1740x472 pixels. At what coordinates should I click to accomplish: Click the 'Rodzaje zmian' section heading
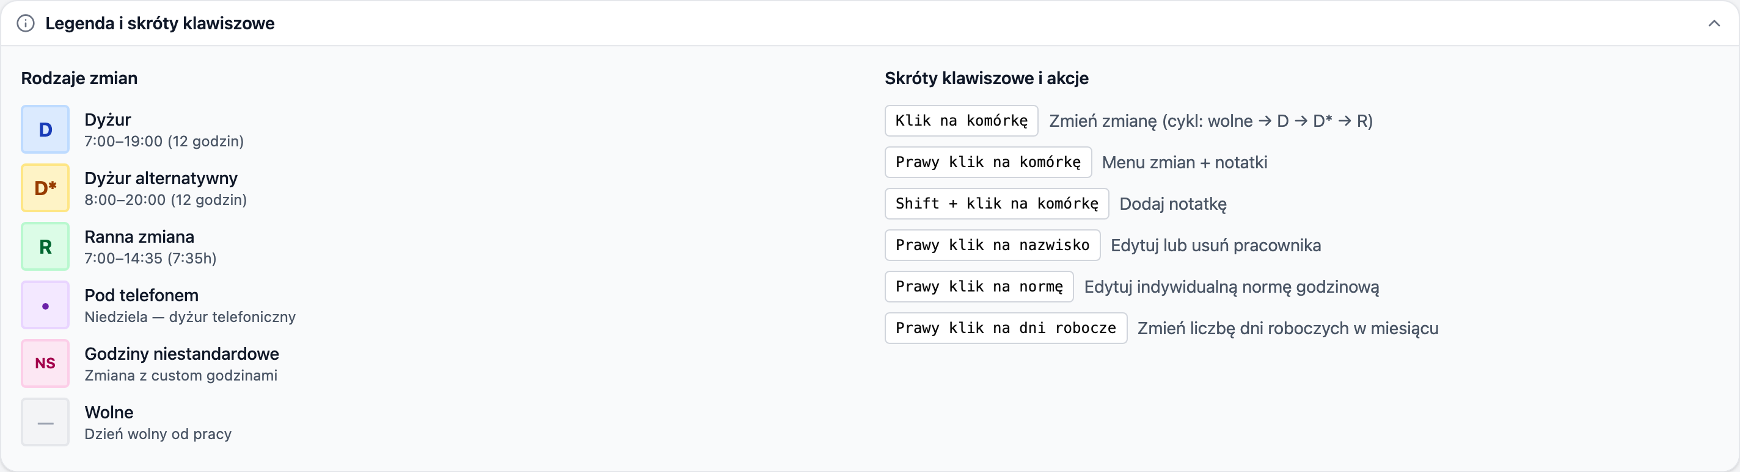coord(79,78)
